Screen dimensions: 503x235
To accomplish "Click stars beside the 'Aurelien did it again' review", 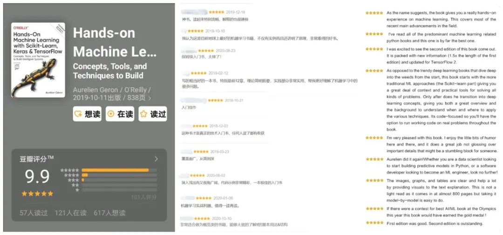I will 374,159.
